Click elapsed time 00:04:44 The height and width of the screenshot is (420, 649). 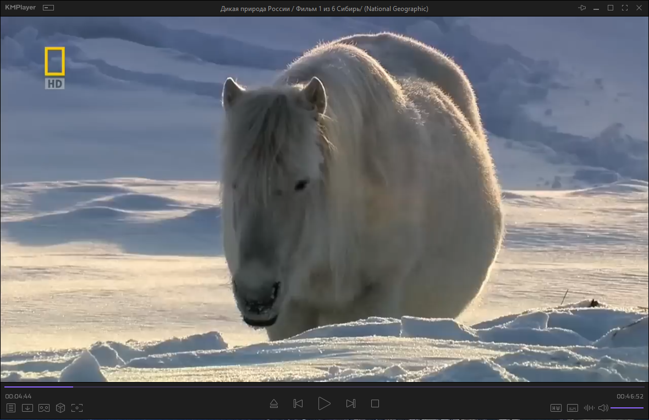click(x=18, y=396)
